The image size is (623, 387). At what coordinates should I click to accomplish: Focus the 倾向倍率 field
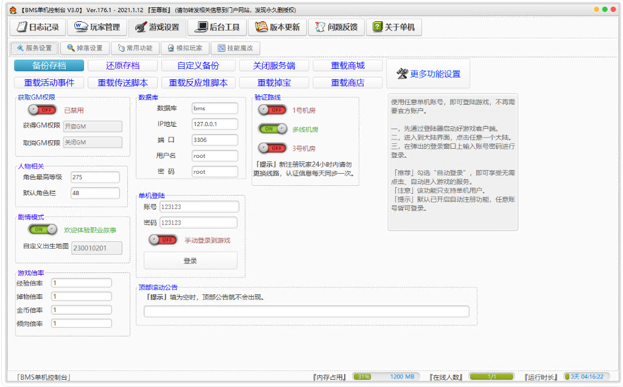click(82, 324)
